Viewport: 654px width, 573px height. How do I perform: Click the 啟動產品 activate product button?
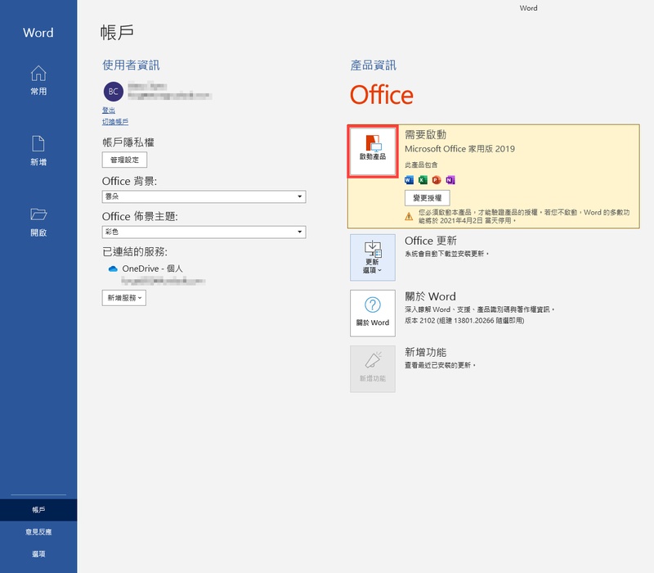tap(373, 151)
